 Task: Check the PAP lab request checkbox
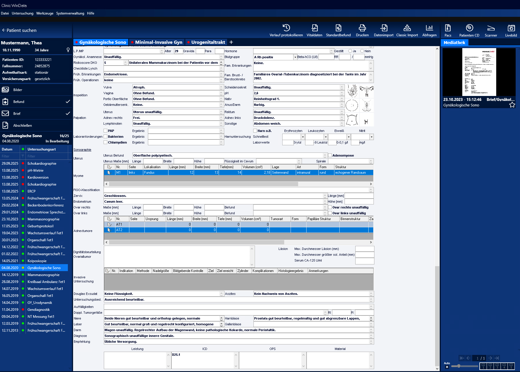coord(106,131)
